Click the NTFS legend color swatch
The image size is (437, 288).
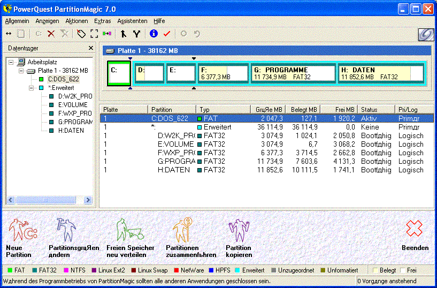click(66, 270)
